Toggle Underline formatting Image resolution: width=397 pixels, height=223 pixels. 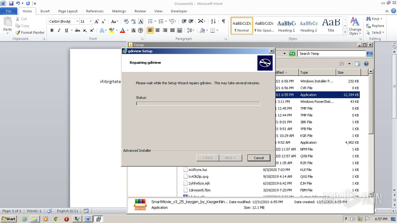[x=66, y=30]
